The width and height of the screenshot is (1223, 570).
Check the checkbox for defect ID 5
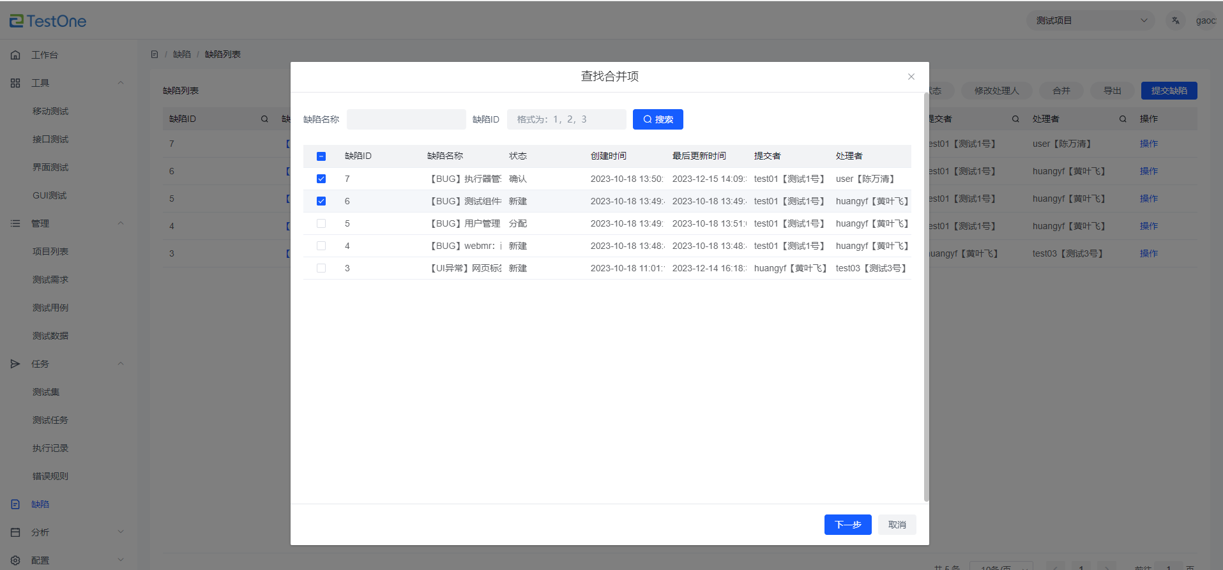[321, 223]
